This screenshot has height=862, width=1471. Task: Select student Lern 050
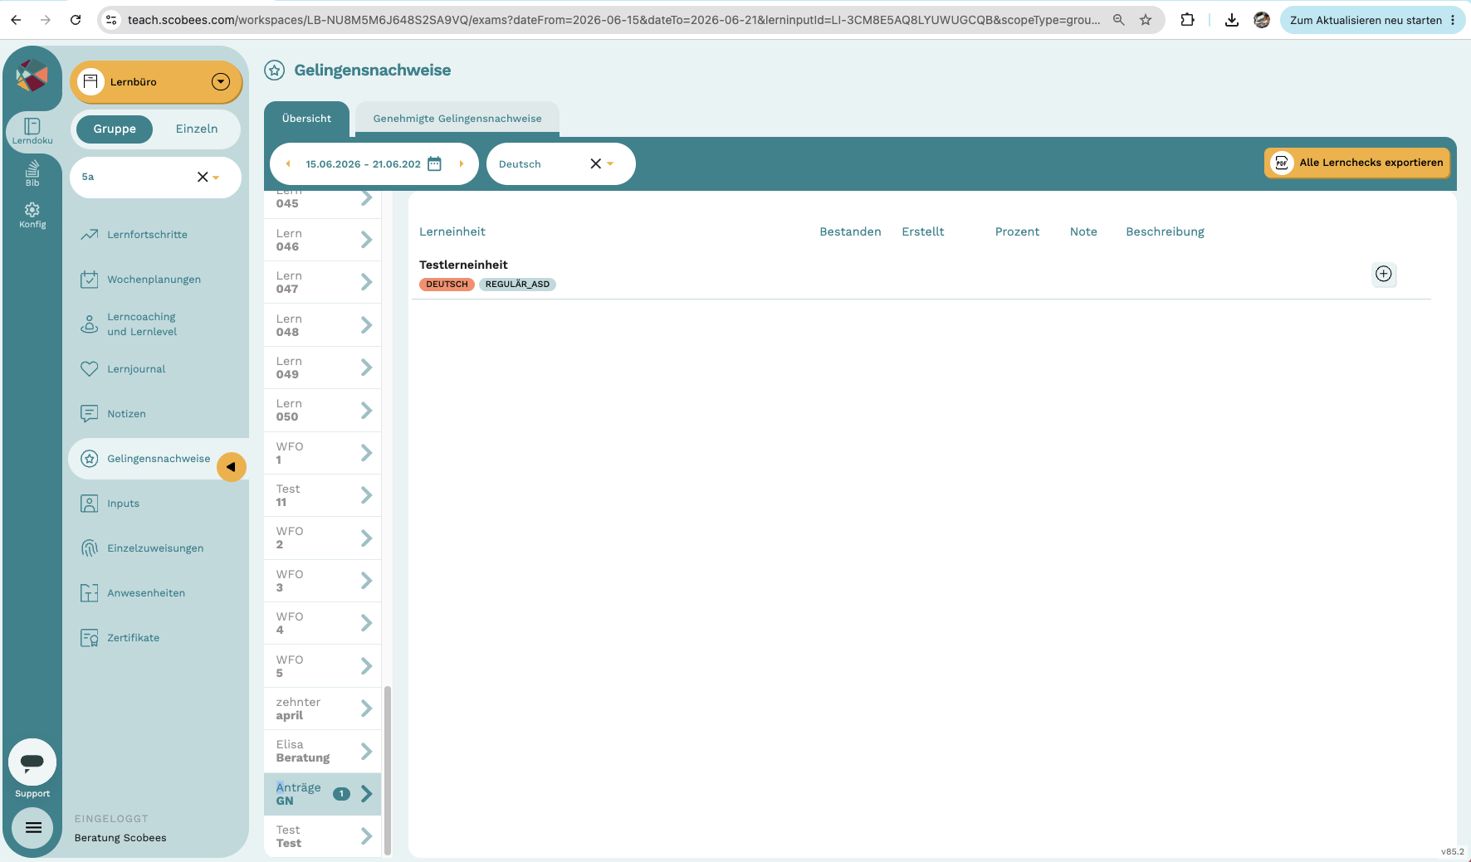pyautogui.click(x=322, y=410)
